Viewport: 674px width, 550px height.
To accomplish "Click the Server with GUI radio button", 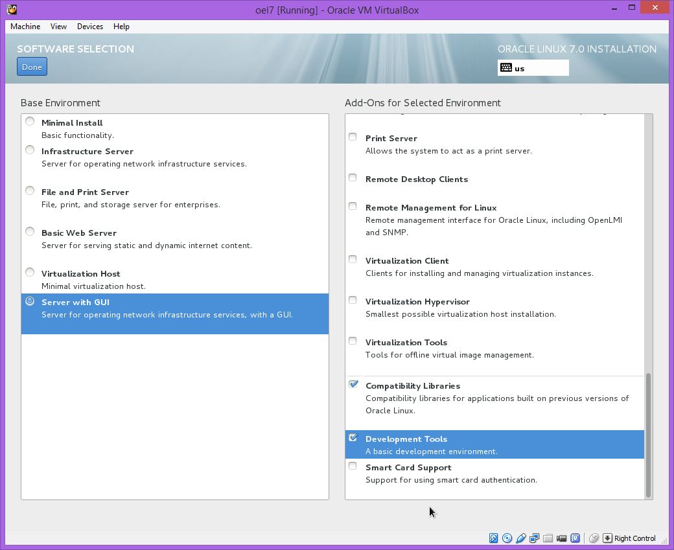I will 30,301.
